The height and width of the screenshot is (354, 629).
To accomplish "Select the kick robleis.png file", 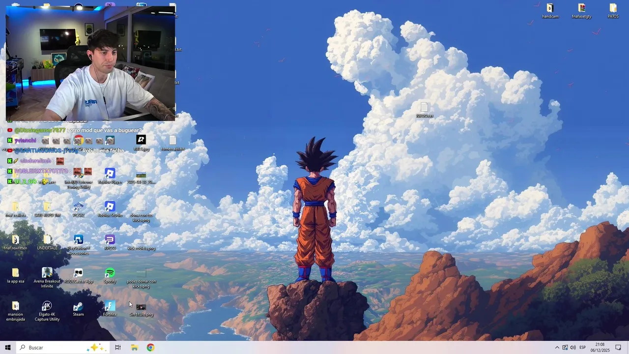I will pos(141,242).
